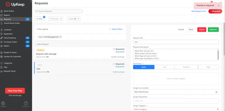This screenshot has width=225, height=111.
Task: Open Assign Equipment Select Unit field
Action: coord(176,101)
